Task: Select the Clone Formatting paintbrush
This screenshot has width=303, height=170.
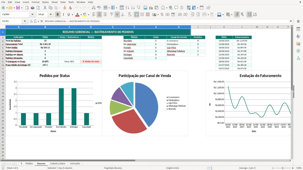Action: [x=65, y=8]
